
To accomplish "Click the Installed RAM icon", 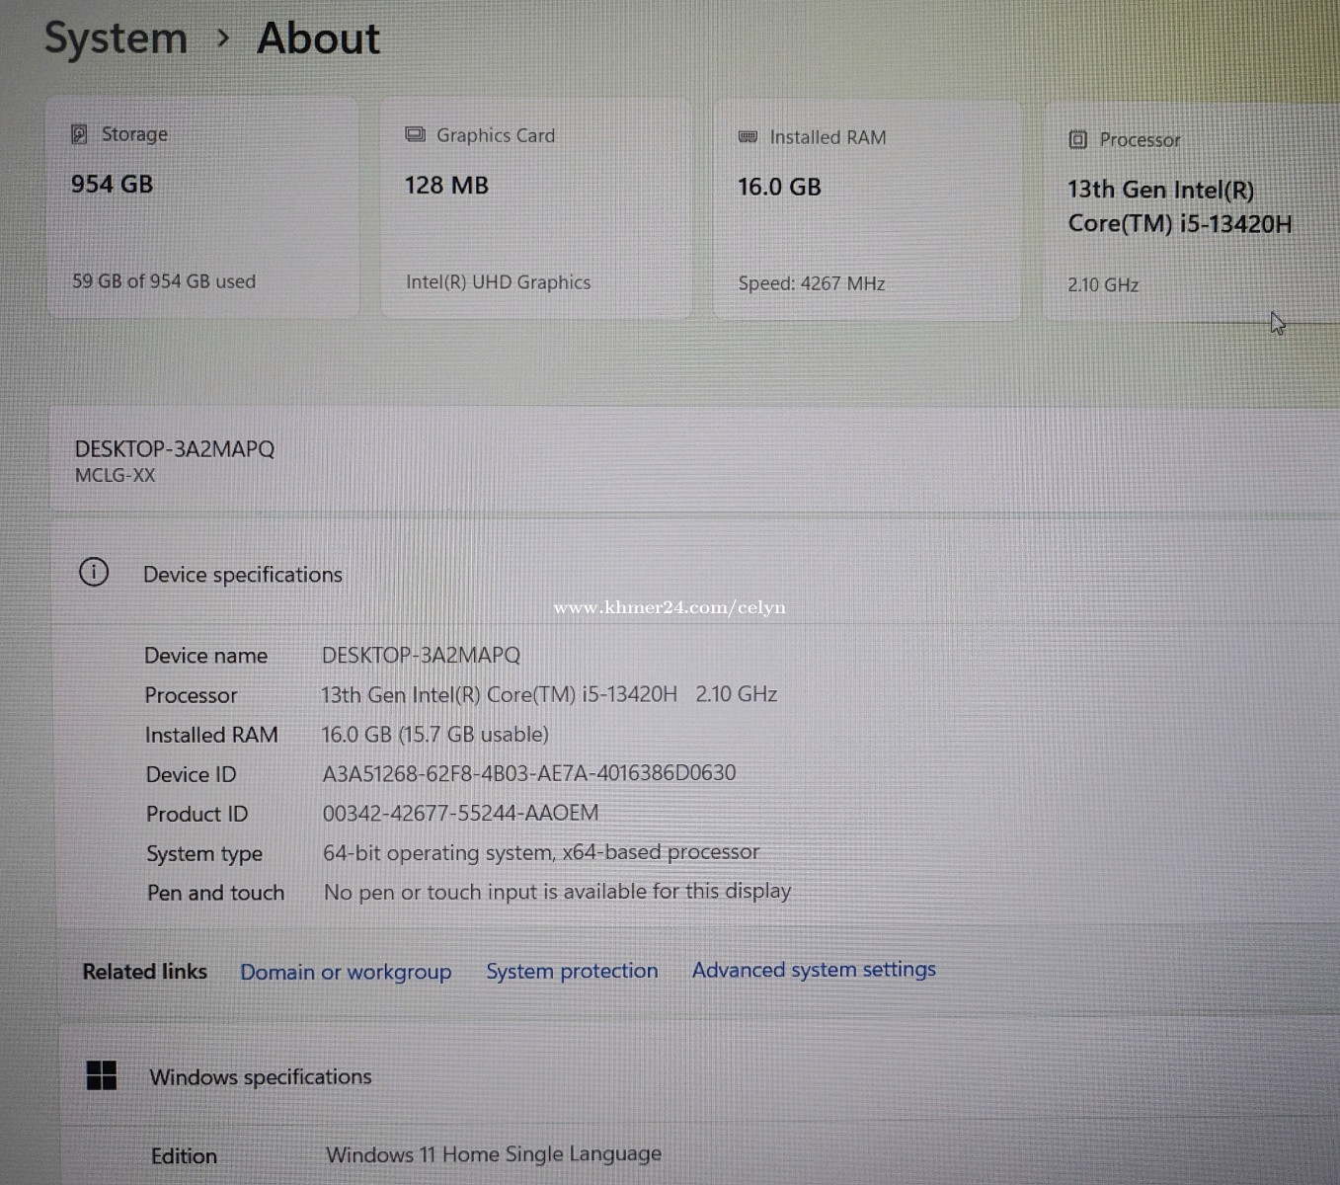I will point(748,137).
